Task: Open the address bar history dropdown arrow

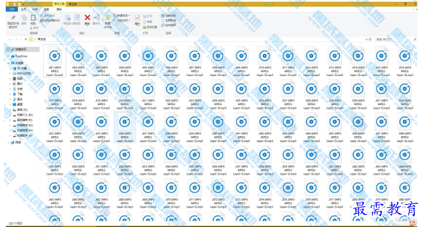Action: (366, 39)
